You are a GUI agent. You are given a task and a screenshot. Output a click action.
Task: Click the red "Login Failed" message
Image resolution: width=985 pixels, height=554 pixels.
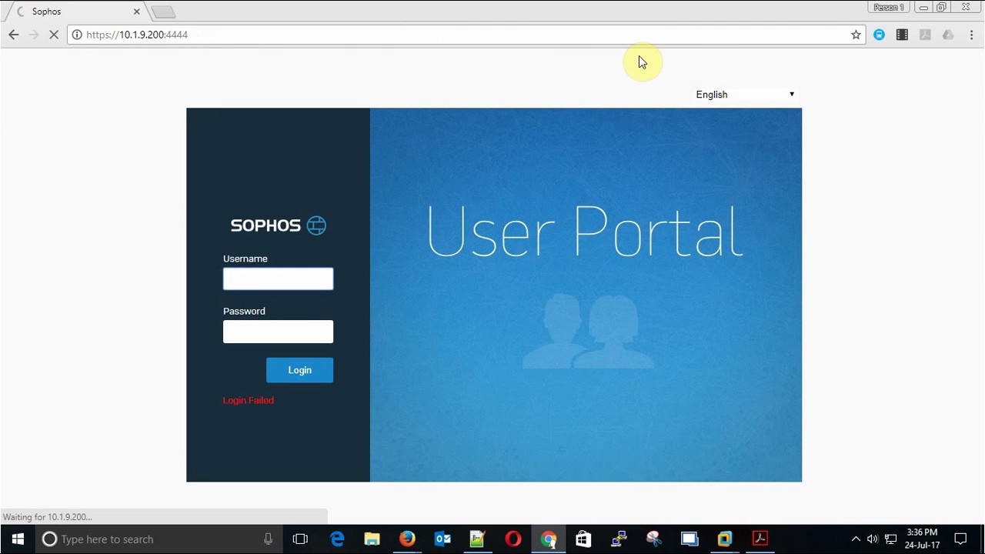pyautogui.click(x=248, y=400)
